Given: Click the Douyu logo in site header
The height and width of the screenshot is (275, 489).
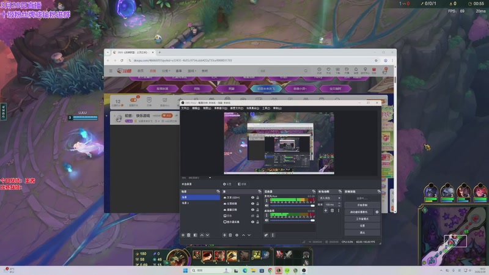Looking at the screenshot, I should coord(124,71).
